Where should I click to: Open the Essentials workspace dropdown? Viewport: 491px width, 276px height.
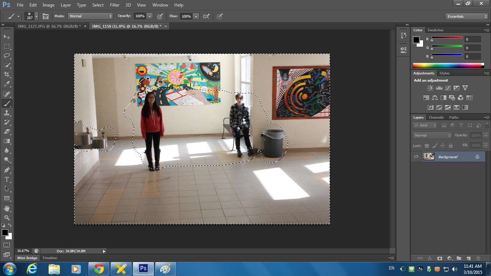click(466, 16)
